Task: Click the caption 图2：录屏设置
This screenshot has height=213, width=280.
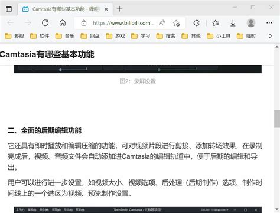Action: (138, 81)
